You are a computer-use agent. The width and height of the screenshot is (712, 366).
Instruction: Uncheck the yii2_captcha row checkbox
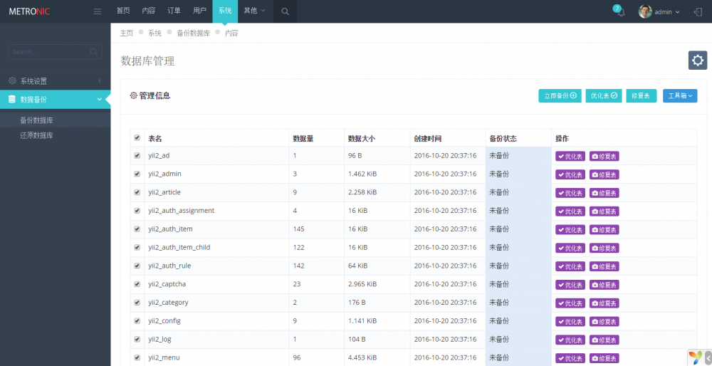coord(137,284)
